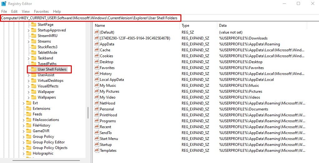Click the %USERPROFILE%\Downloads data cell
319x163 pixels.
[x=243, y=38]
